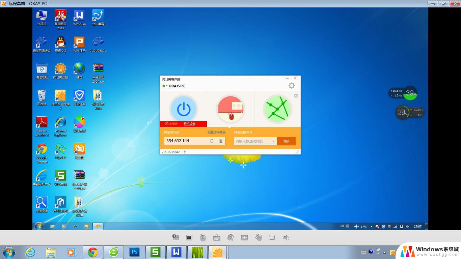The image size is (461, 259).
Task: Click the first remote toolbar icon with badge
Action: pyautogui.click(x=175, y=237)
